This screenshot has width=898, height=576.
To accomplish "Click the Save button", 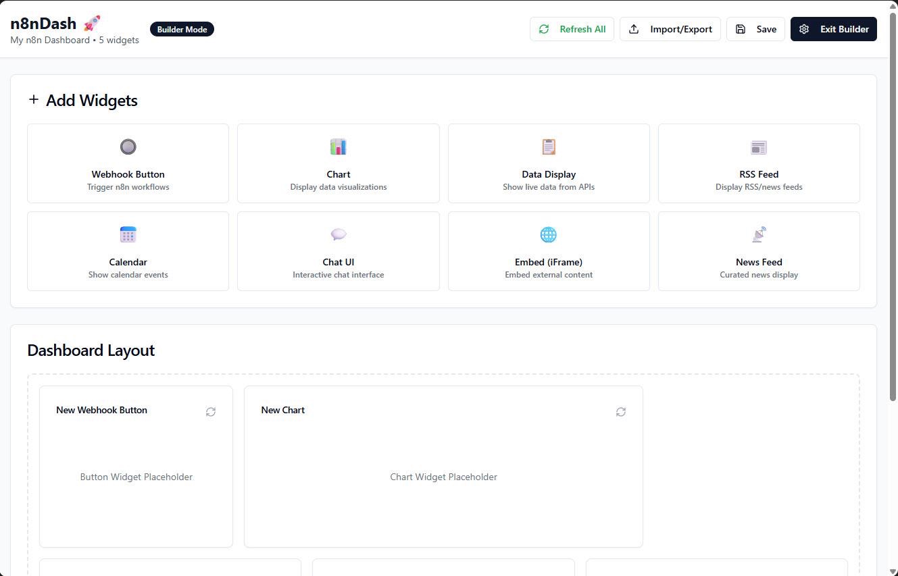I will click(x=755, y=29).
